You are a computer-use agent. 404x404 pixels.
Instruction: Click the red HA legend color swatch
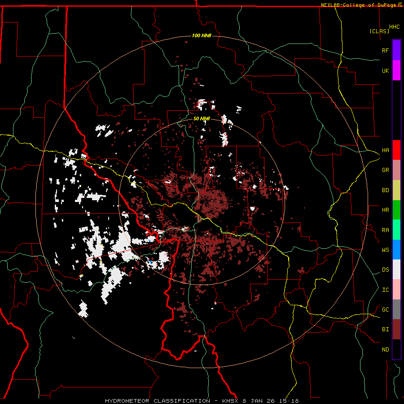point(396,150)
